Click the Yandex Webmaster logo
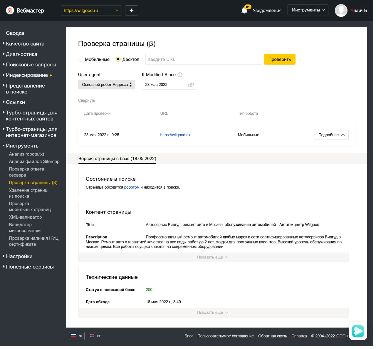 tap(25, 11)
